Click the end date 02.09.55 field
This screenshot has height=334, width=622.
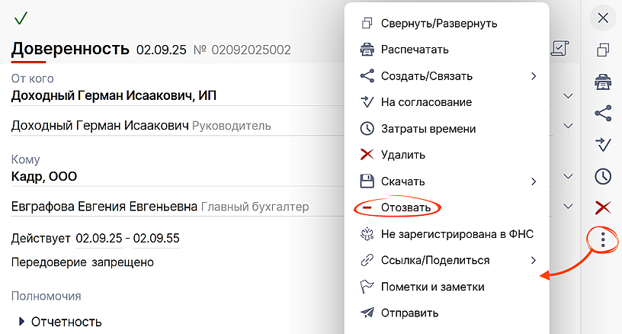[156, 239]
